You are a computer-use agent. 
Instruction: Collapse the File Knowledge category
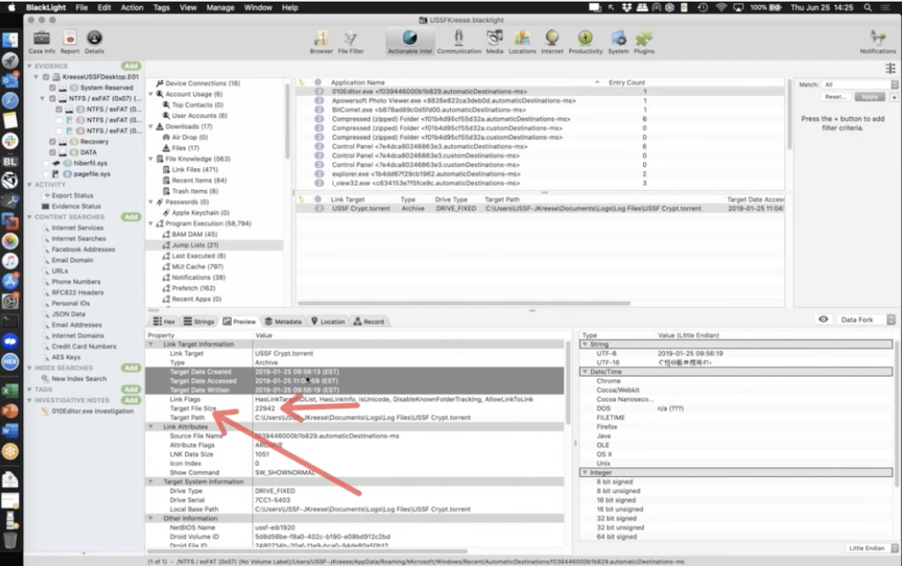pyautogui.click(x=152, y=158)
